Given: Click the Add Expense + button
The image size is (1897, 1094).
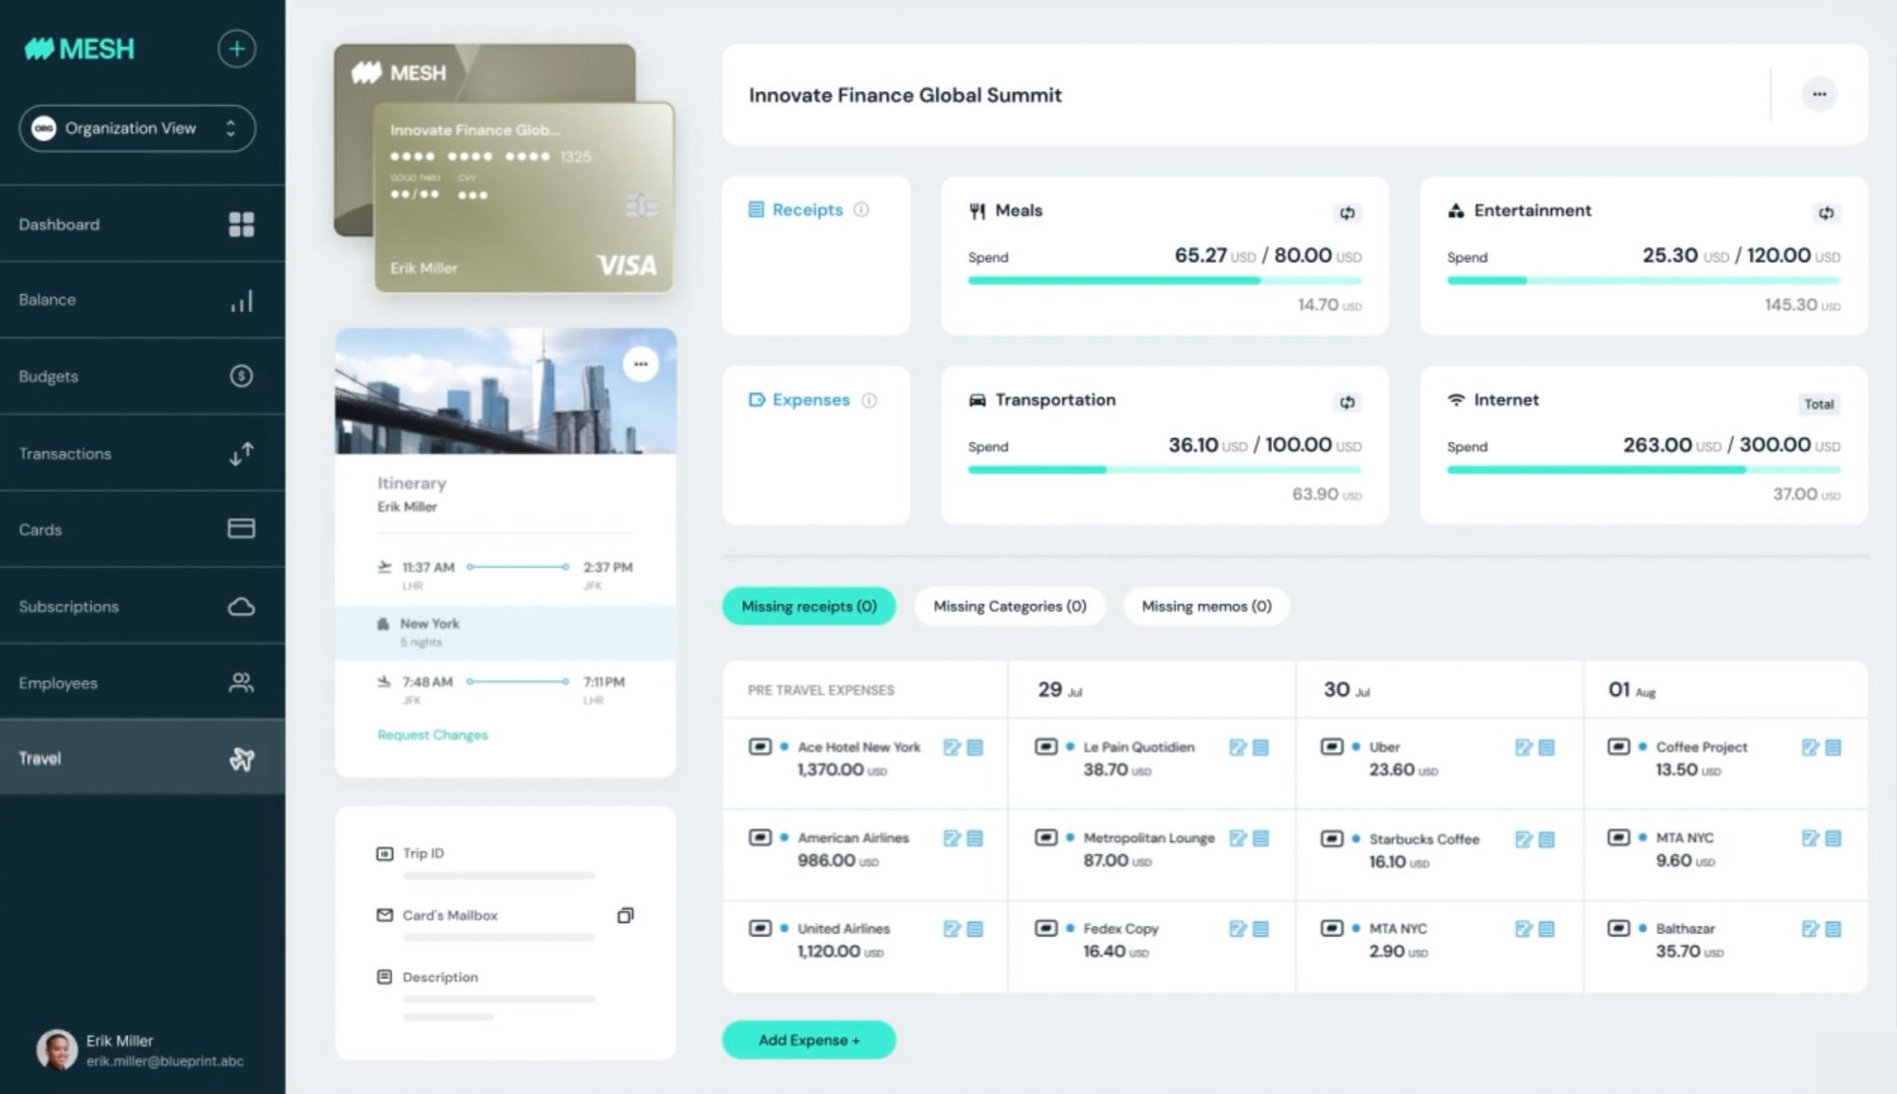Looking at the screenshot, I should [x=809, y=1040].
